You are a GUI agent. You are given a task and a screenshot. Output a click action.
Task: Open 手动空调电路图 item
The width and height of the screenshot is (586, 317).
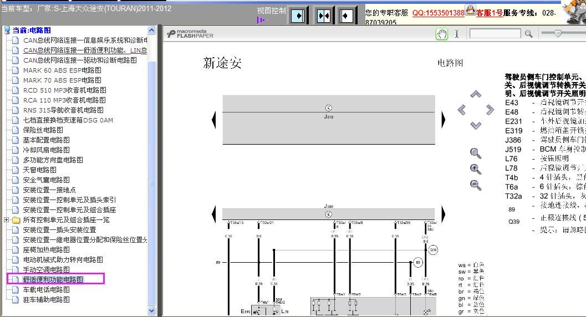[x=47, y=269]
